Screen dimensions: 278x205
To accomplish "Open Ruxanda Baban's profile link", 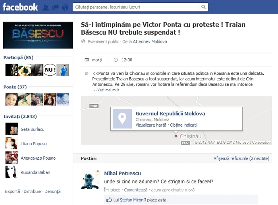I will [x=35, y=172].
